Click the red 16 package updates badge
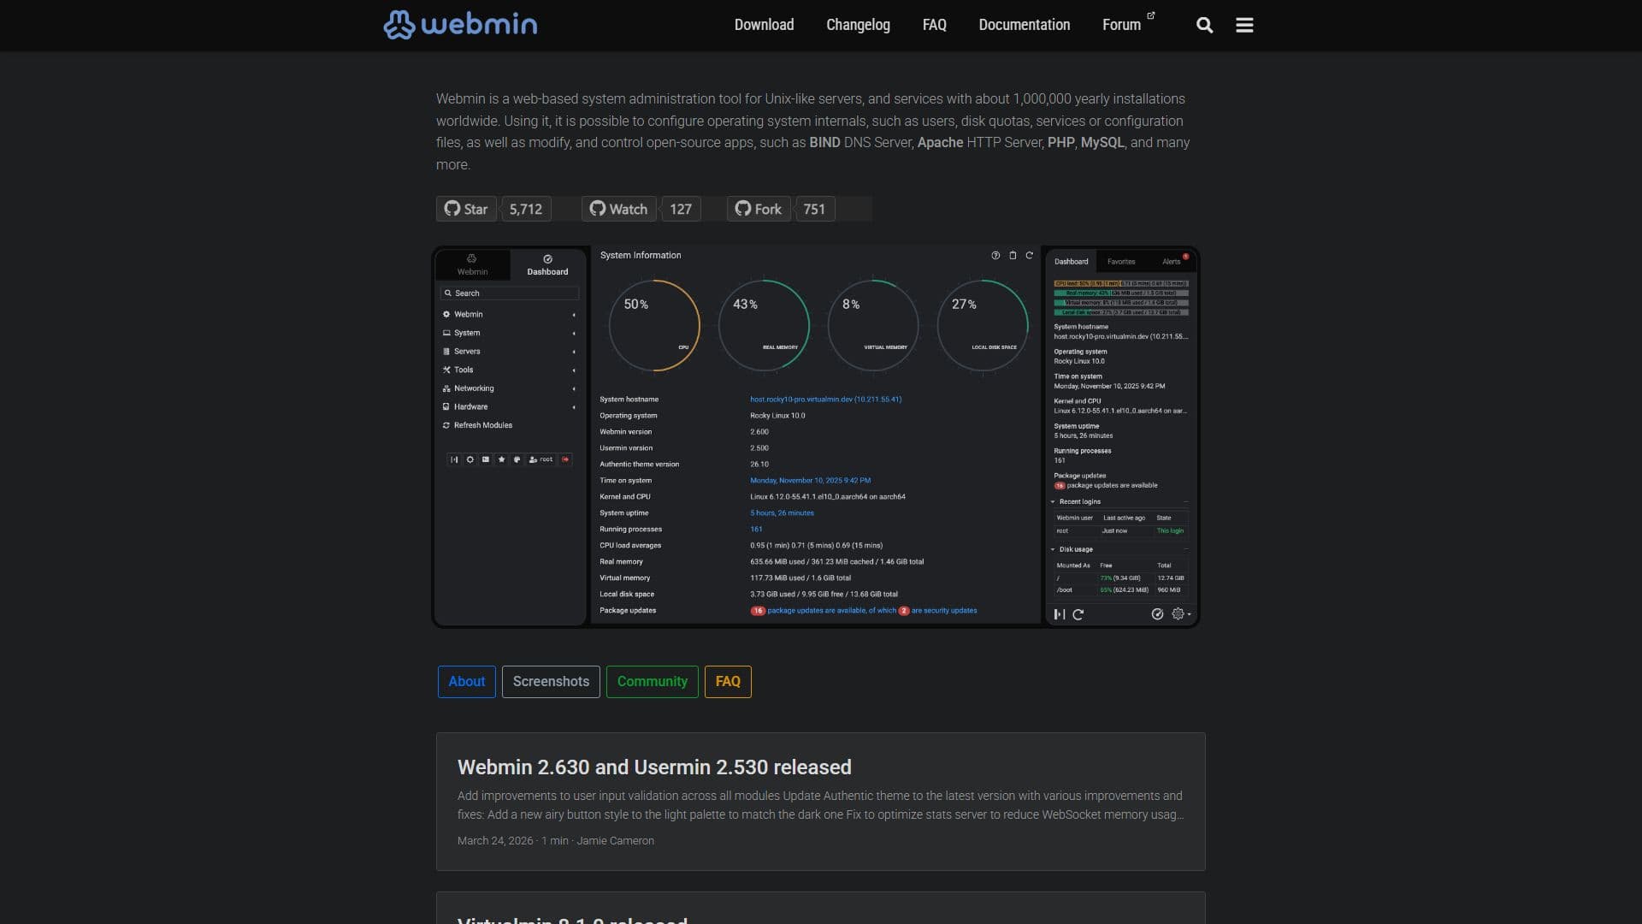 758,611
